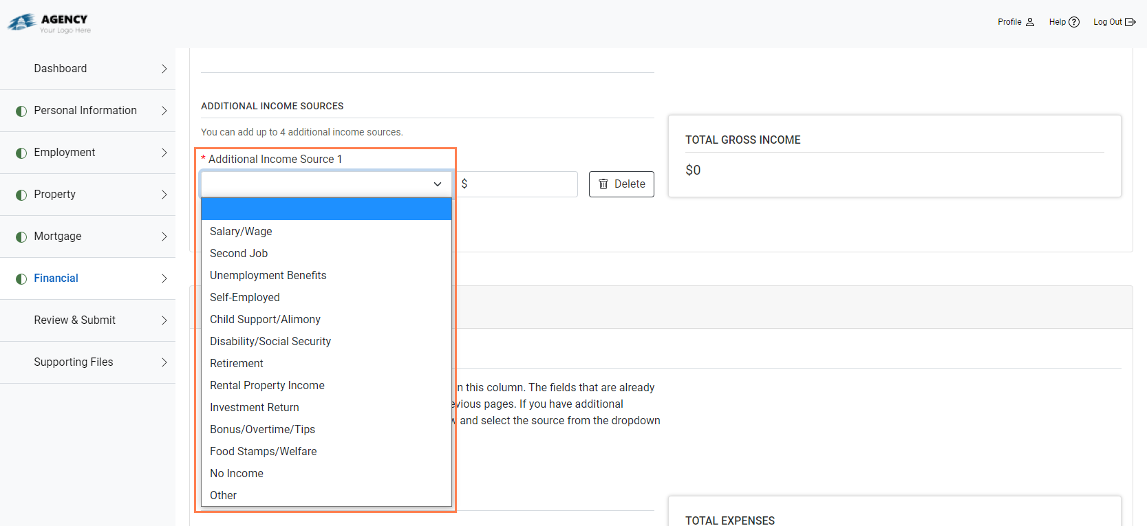Click the status icon next to Employment

tap(21, 153)
